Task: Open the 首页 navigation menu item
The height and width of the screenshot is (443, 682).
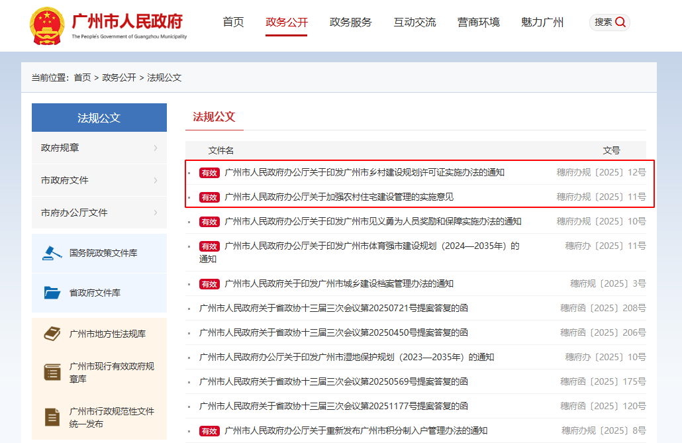Action: click(233, 23)
